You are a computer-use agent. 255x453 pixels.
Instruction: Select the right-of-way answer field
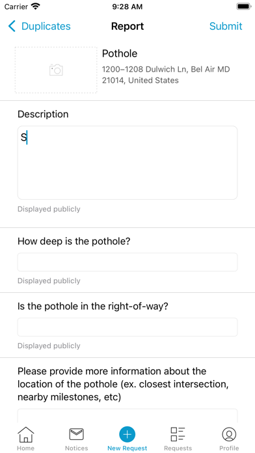pyautogui.click(x=127, y=327)
